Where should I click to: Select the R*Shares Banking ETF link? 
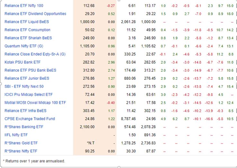click(23, 127)
